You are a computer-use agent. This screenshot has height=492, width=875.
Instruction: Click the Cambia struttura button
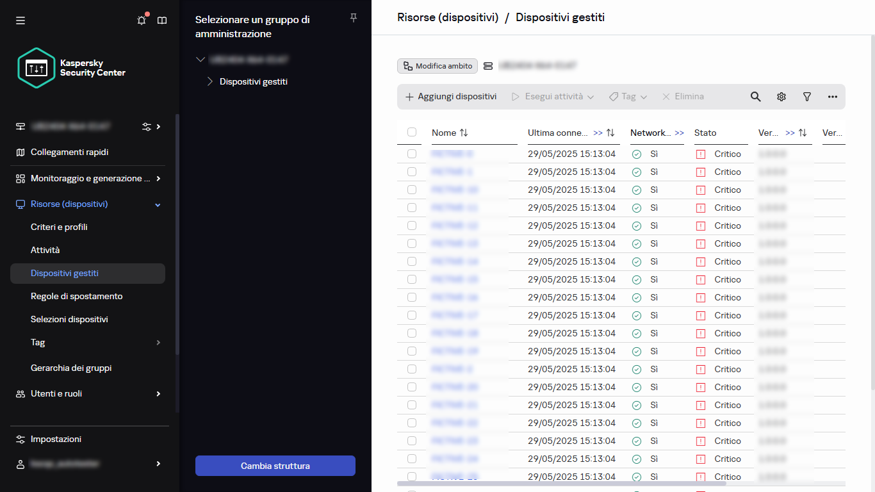tap(275, 466)
